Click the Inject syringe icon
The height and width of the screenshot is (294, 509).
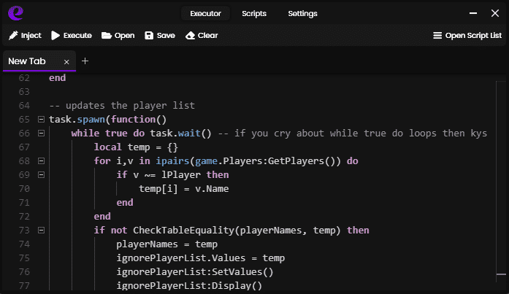point(13,35)
